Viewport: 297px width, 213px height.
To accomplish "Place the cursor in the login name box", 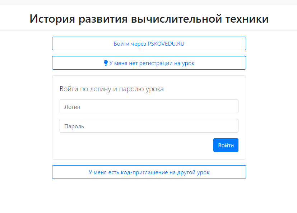I will (149, 106).
